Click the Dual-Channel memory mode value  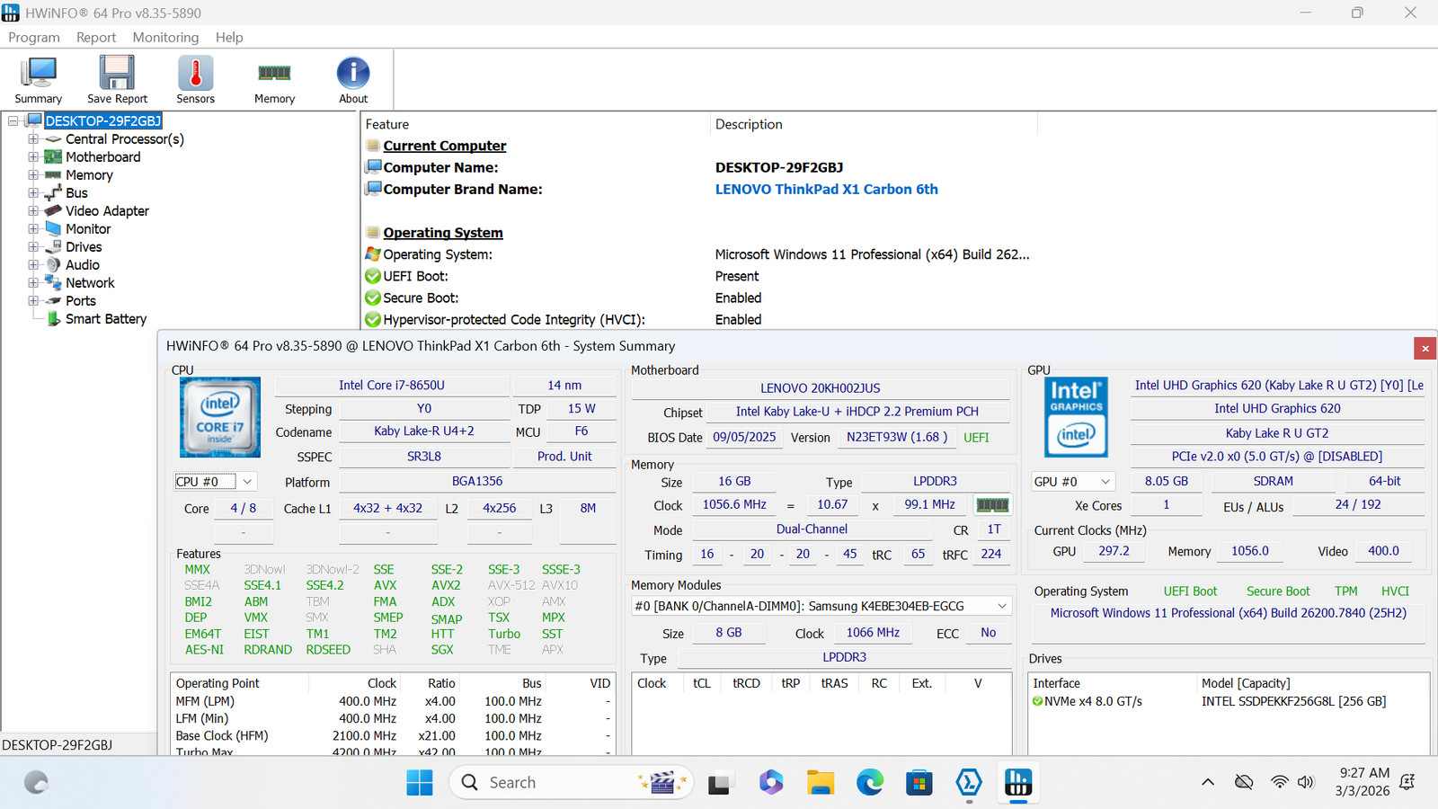coord(812,529)
